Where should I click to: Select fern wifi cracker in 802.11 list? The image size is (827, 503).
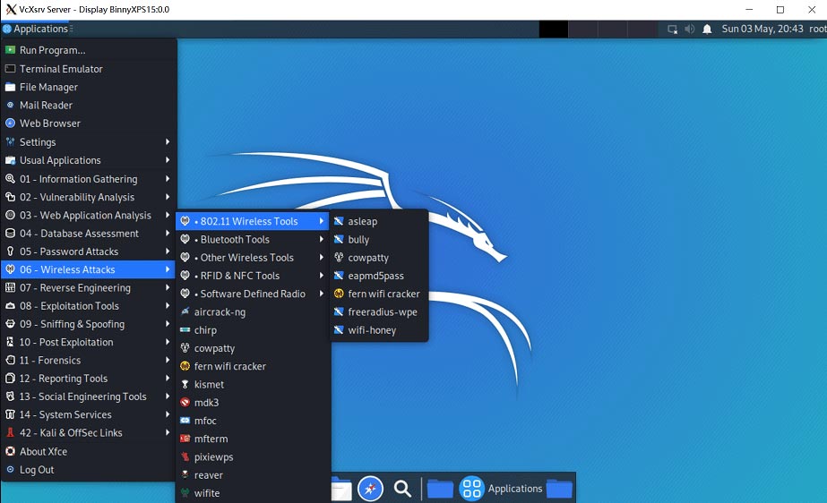point(379,294)
